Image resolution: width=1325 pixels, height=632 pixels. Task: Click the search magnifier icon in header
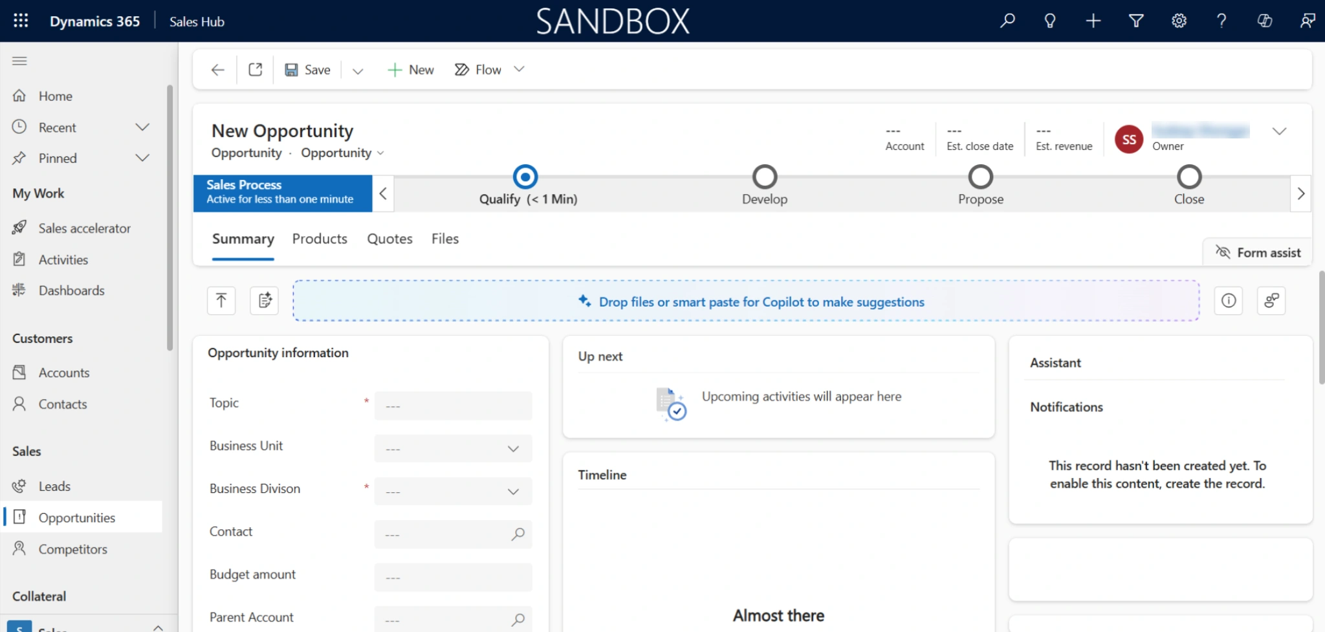pos(1007,21)
